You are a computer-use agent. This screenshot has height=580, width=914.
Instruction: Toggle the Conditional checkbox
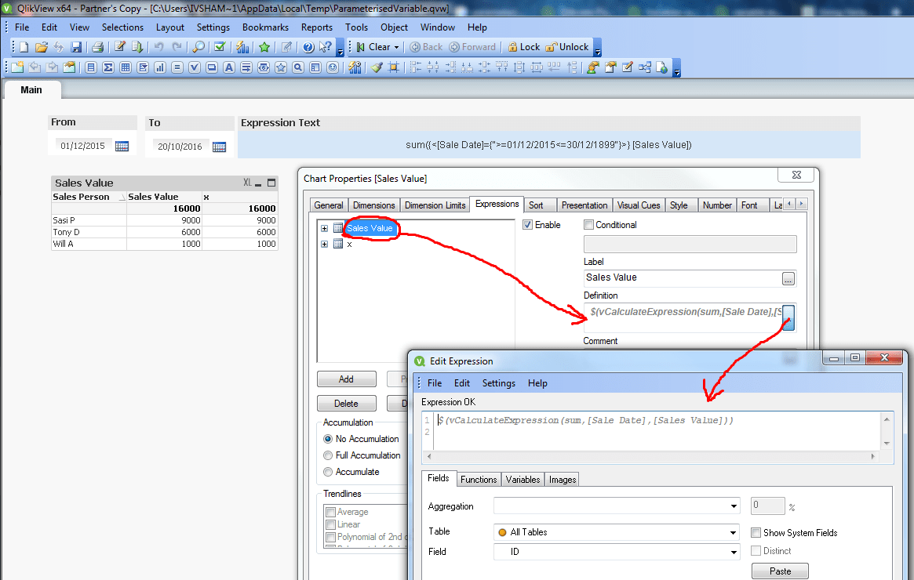(588, 225)
